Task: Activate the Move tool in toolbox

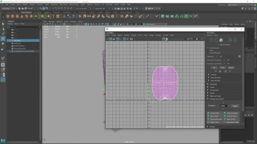Action: pyautogui.click(x=3, y=39)
